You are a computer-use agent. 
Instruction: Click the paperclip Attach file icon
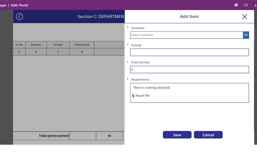pyautogui.click(x=133, y=96)
